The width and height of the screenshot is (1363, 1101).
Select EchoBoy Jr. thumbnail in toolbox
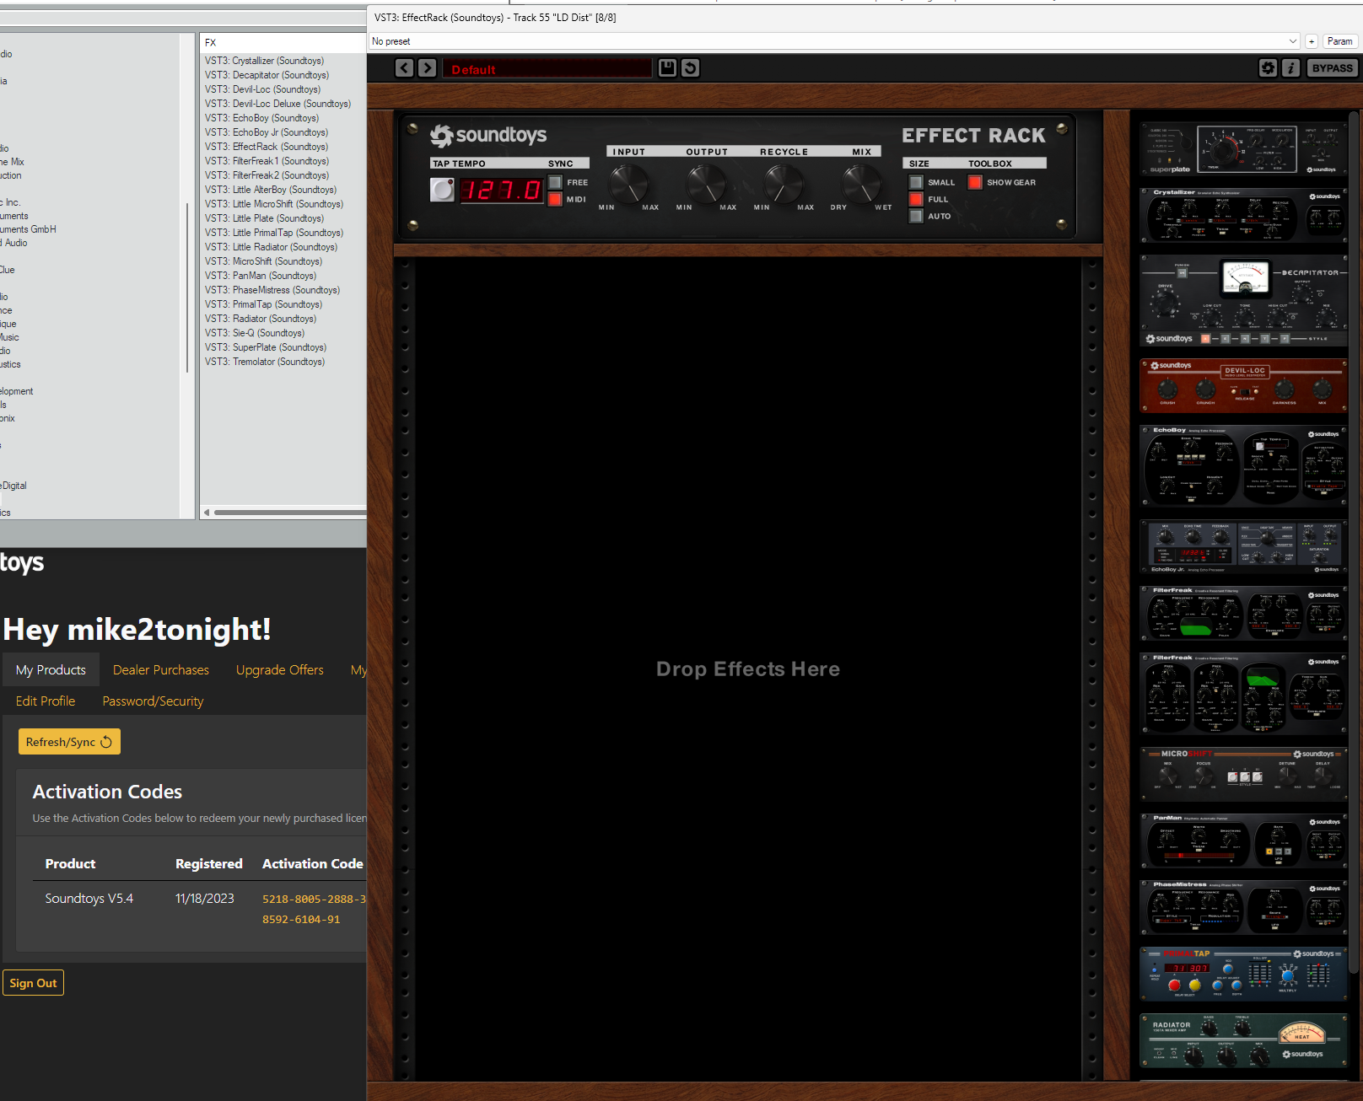pyautogui.click(x=1243, y=546)
